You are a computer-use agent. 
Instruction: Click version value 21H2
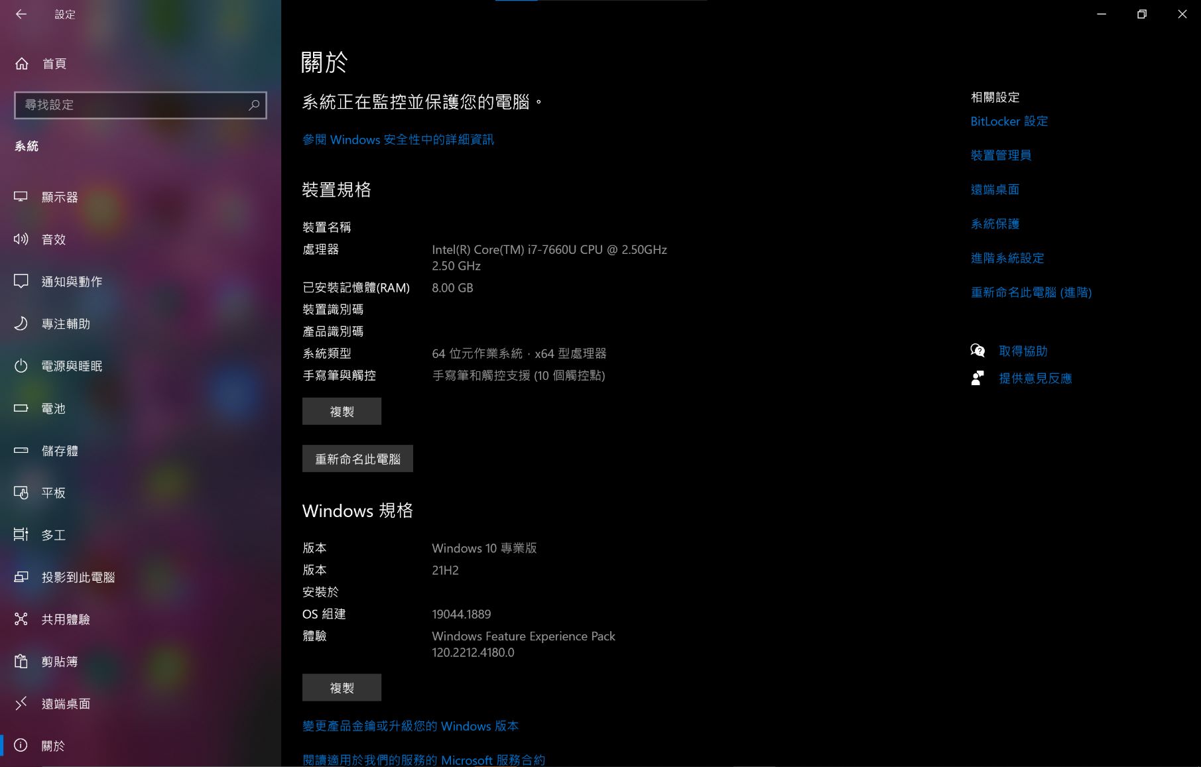445,570
